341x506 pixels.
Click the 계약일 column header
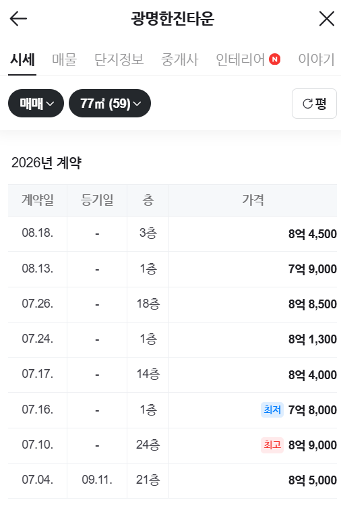click(37, 200)
